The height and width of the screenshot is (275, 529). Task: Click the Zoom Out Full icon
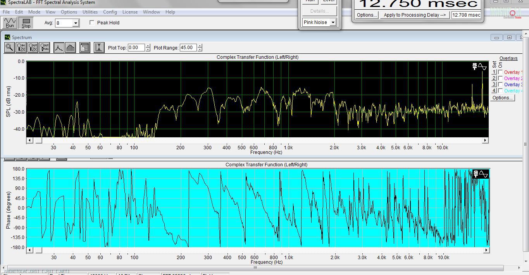(x=45, y=48)
